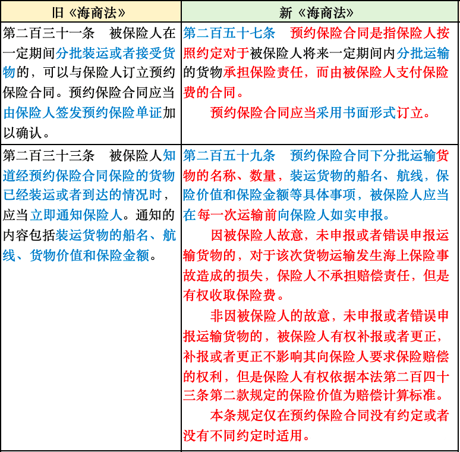460x452 pixels.
Task: Select the 第二百三十三条 article heading
Action: [x=49, y=156]
